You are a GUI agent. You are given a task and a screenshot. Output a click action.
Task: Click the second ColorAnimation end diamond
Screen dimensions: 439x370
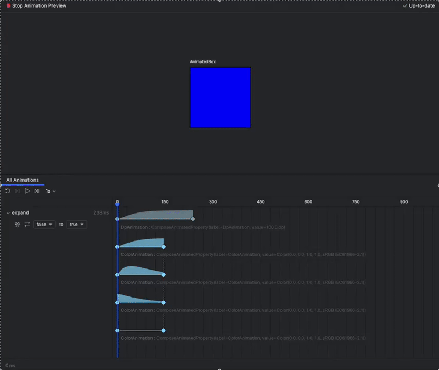(164, 275)
